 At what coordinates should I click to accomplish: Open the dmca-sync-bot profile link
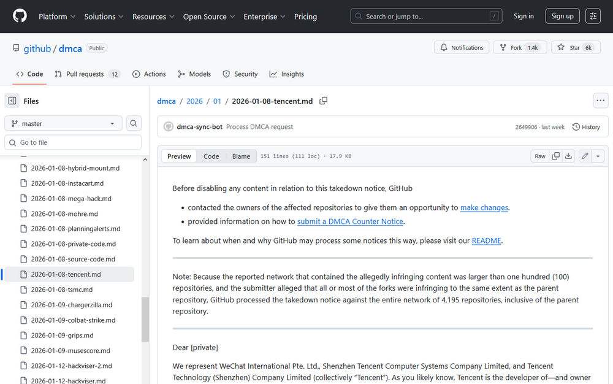click(x=199, y=127)
